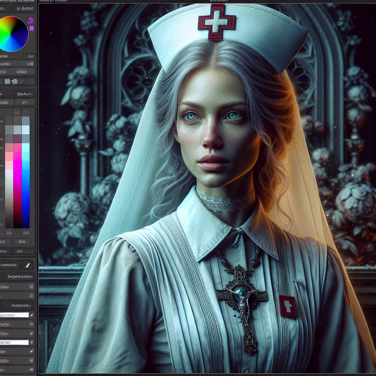The image size is (376, 376).
Task: Click the small icon beside the lower white field
Action: pos(32,343)
